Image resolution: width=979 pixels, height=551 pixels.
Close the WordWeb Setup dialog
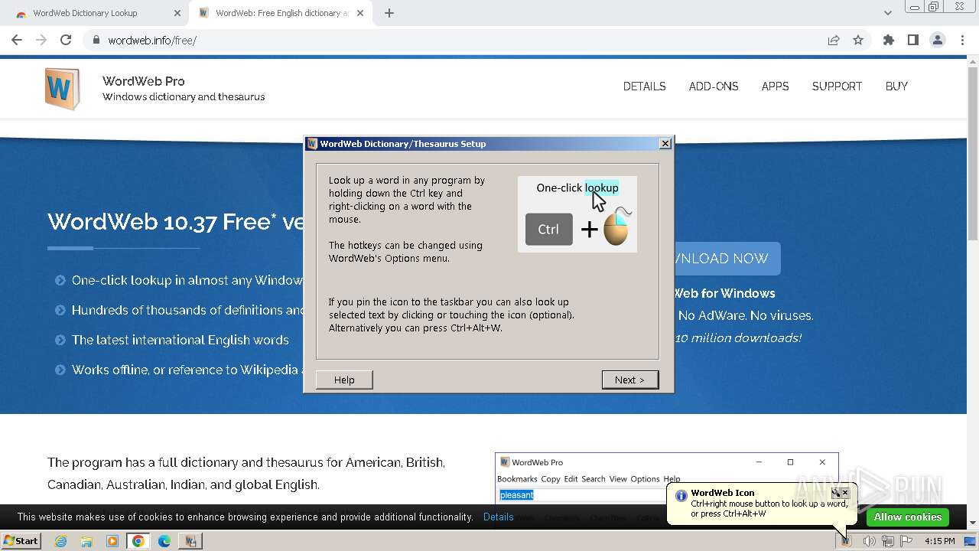coord(665,144)
